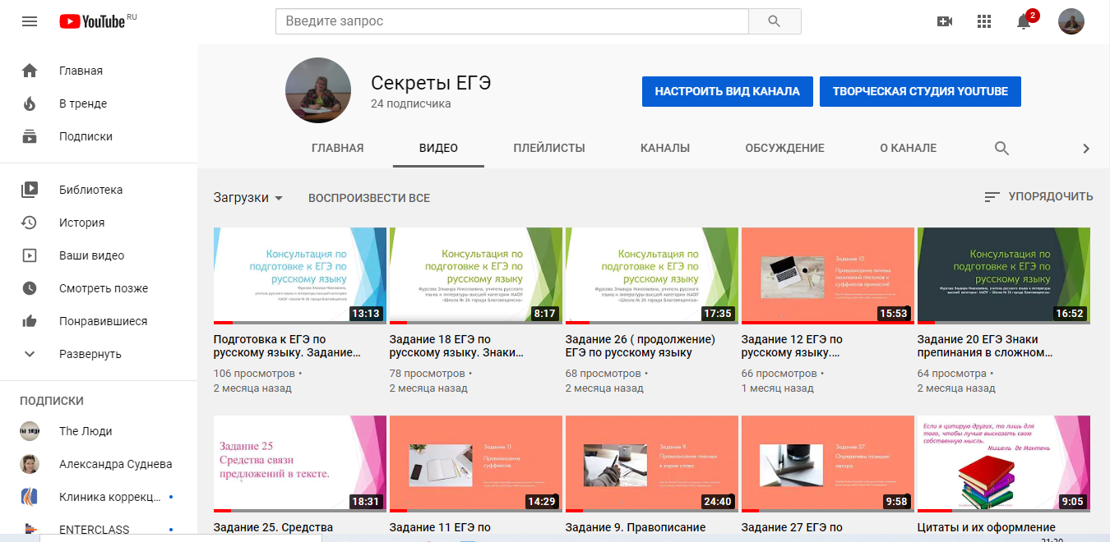Image resolution: width=1110 pixels, height=542 pixels.
Task: Click the 24 подписчика text
Action: (410, 104)
